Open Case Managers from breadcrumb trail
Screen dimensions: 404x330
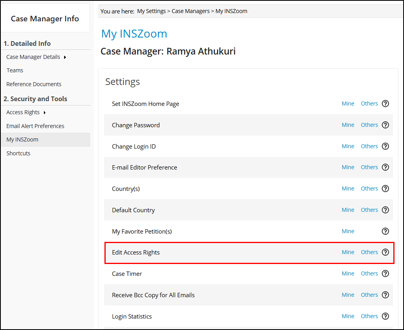[190, 11]
